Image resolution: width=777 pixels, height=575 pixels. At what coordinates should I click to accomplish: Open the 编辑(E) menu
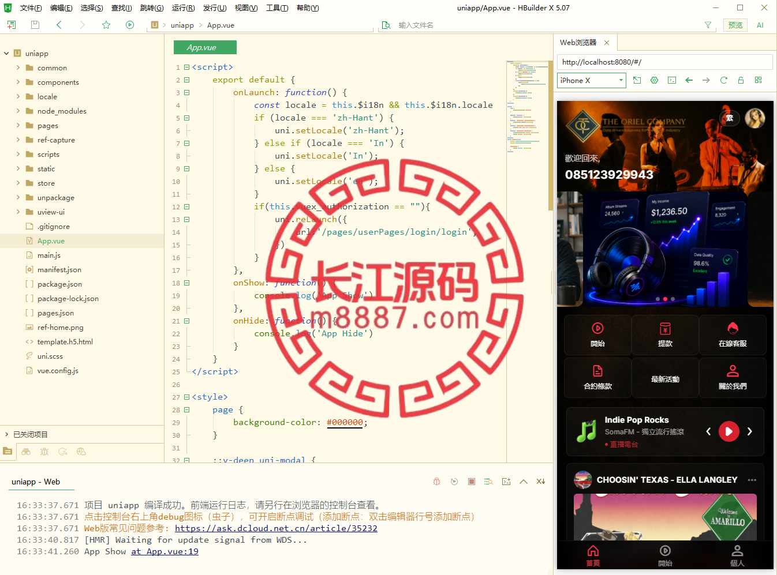point(61,8)
